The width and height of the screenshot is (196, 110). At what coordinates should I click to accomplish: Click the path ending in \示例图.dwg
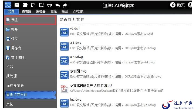point(116,77)
